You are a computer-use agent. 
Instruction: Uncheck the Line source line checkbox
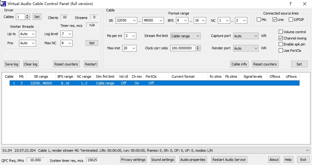coord(275,20)
